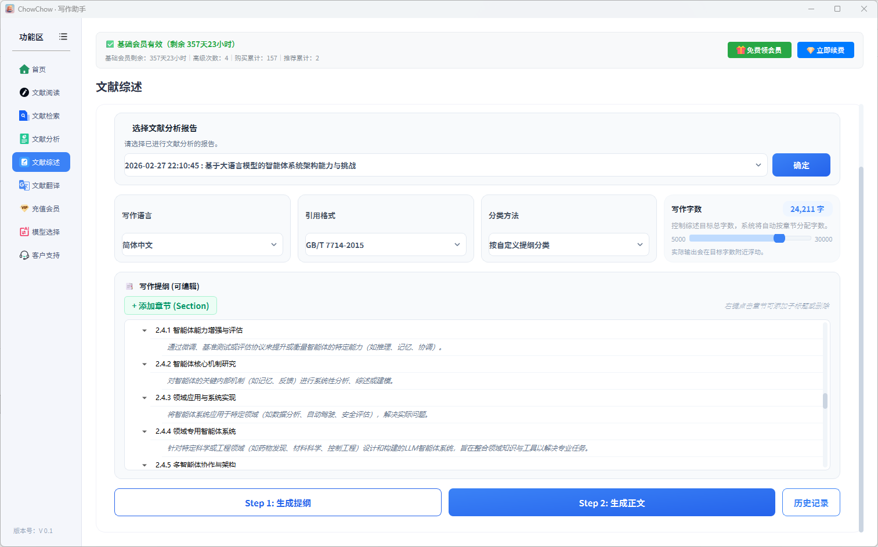Collapse the sidebar using the list toggle icon
The width and height of the screenshot is (878, 547).
click(x=63, y=37)
